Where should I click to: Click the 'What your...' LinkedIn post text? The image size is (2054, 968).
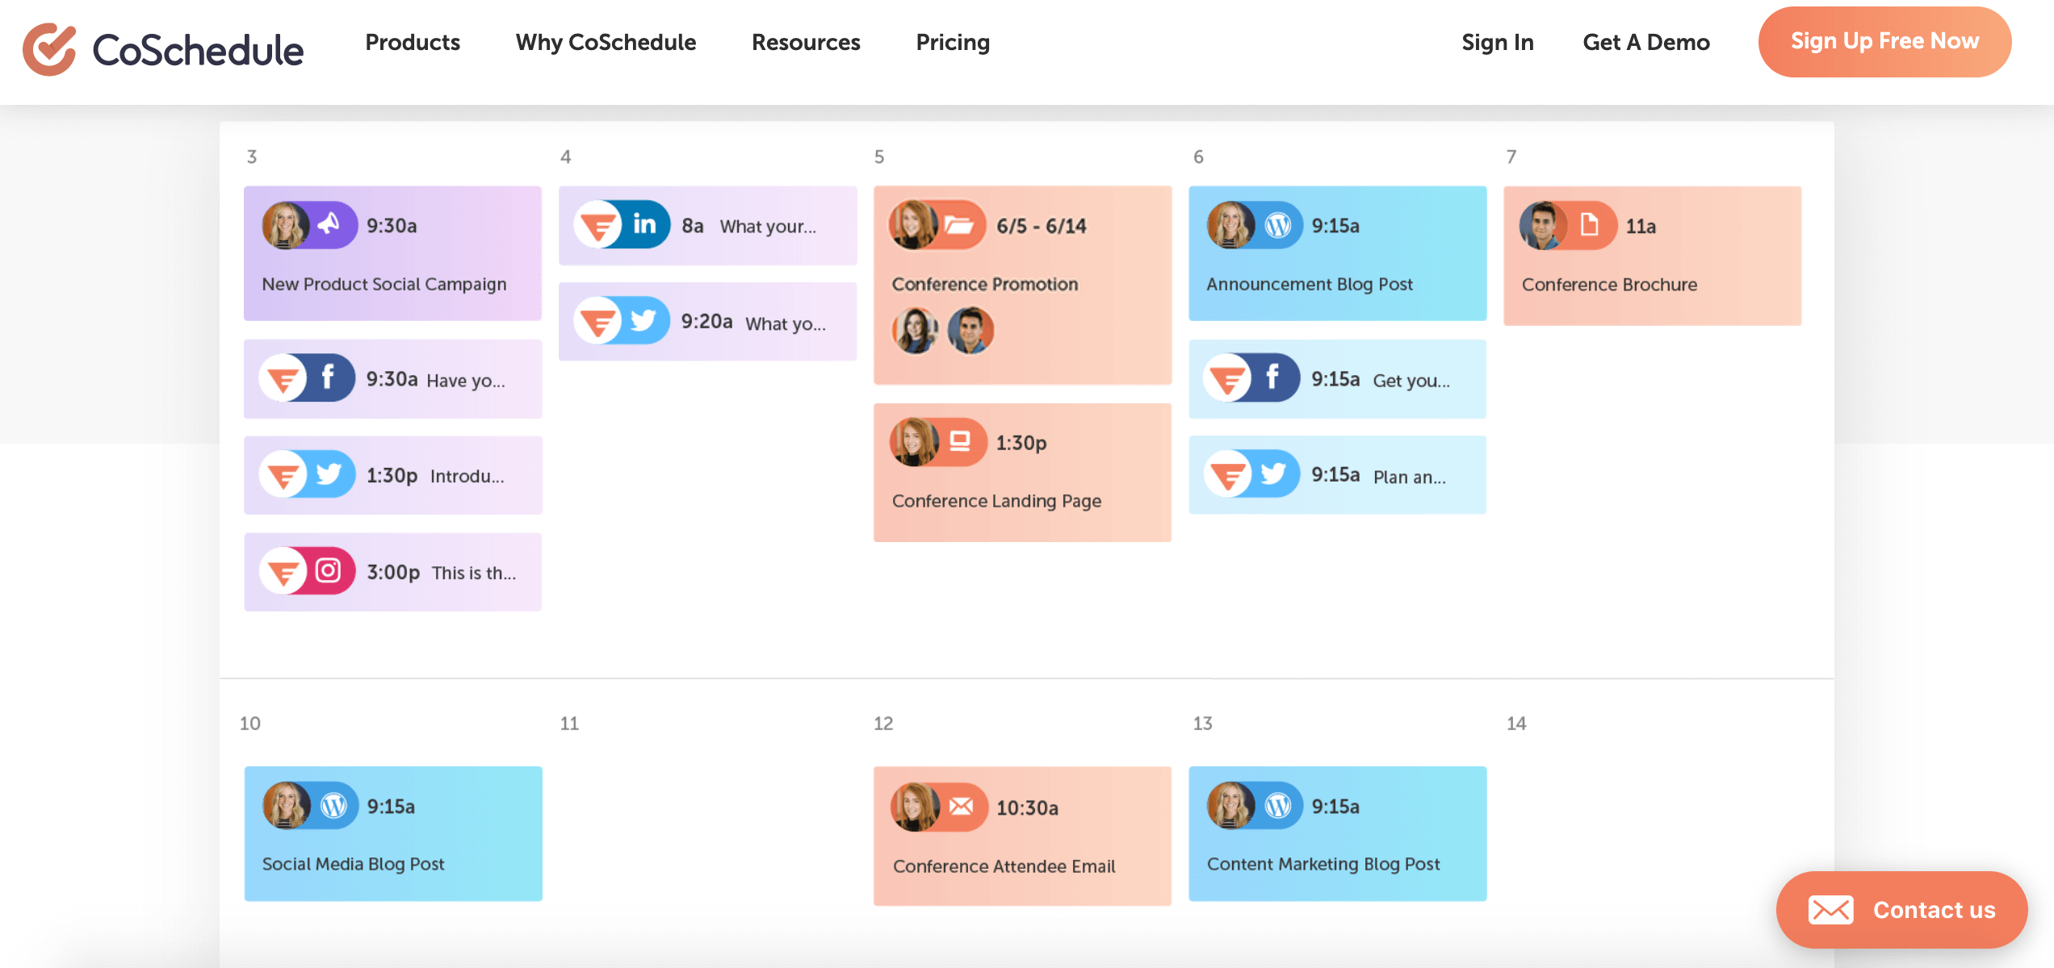pyautogui.click(x=768, y=227)
